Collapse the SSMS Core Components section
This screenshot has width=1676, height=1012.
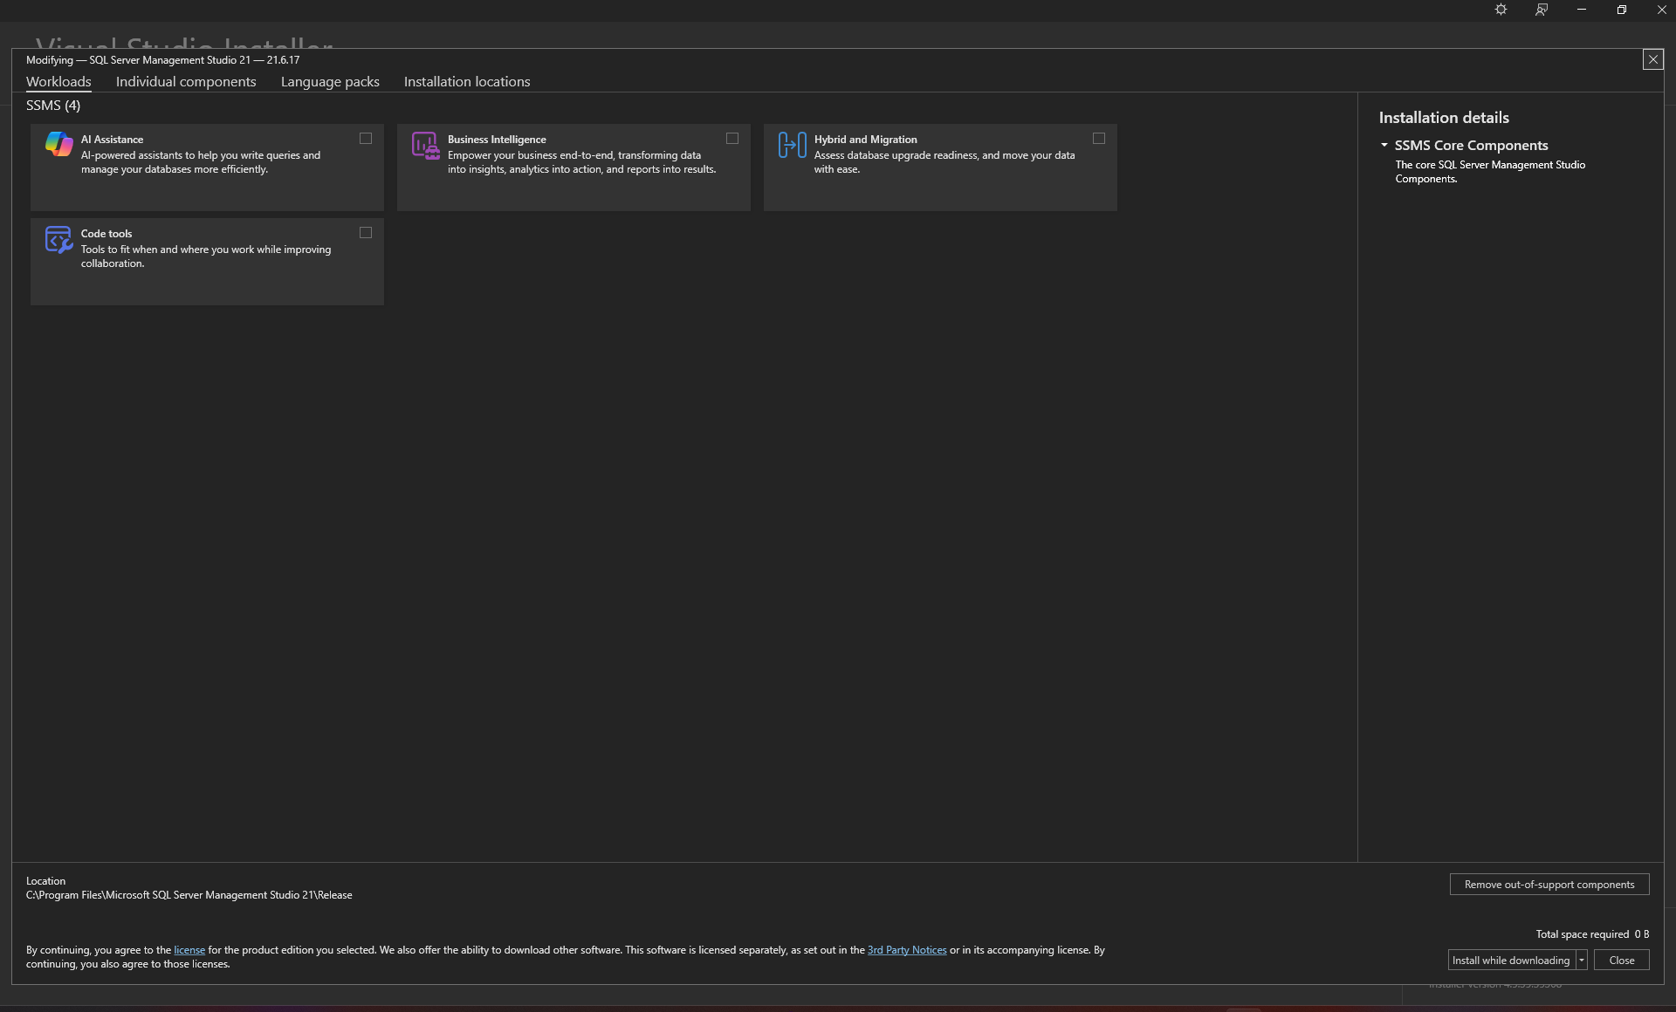coord(1384,145)
